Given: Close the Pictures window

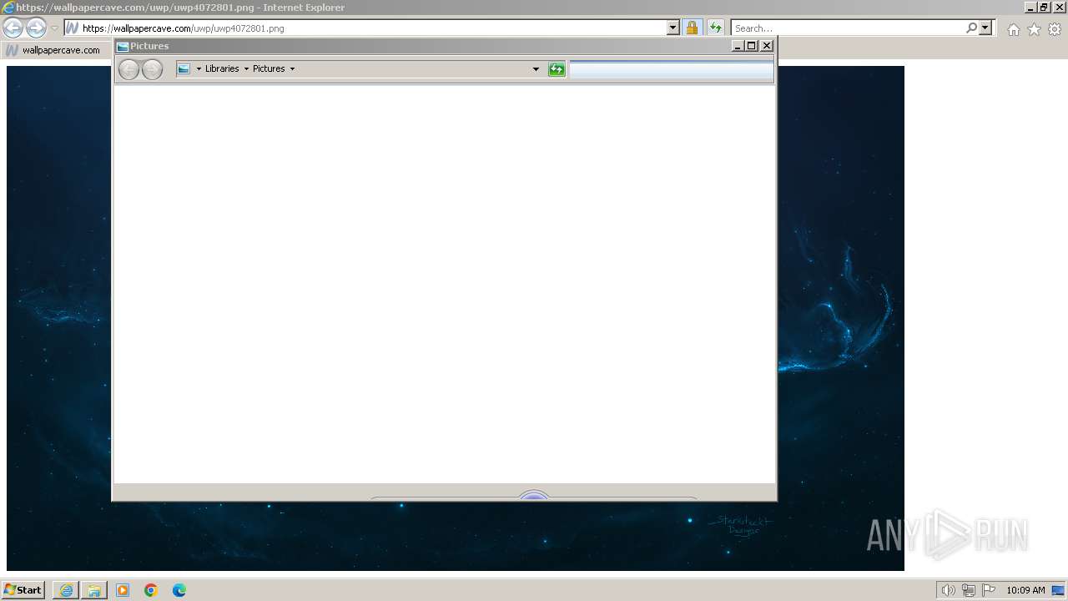Looking at the screenshot, I should point(767,46).
